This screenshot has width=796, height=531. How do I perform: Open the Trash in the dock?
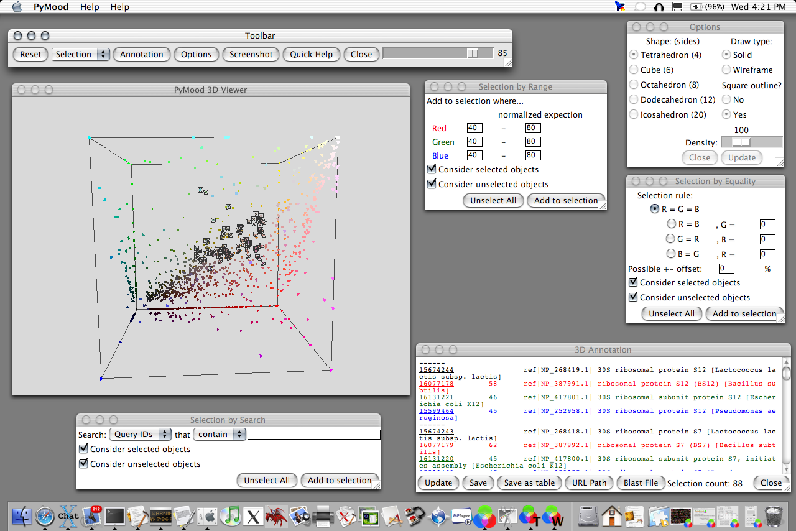click(774, 515)
